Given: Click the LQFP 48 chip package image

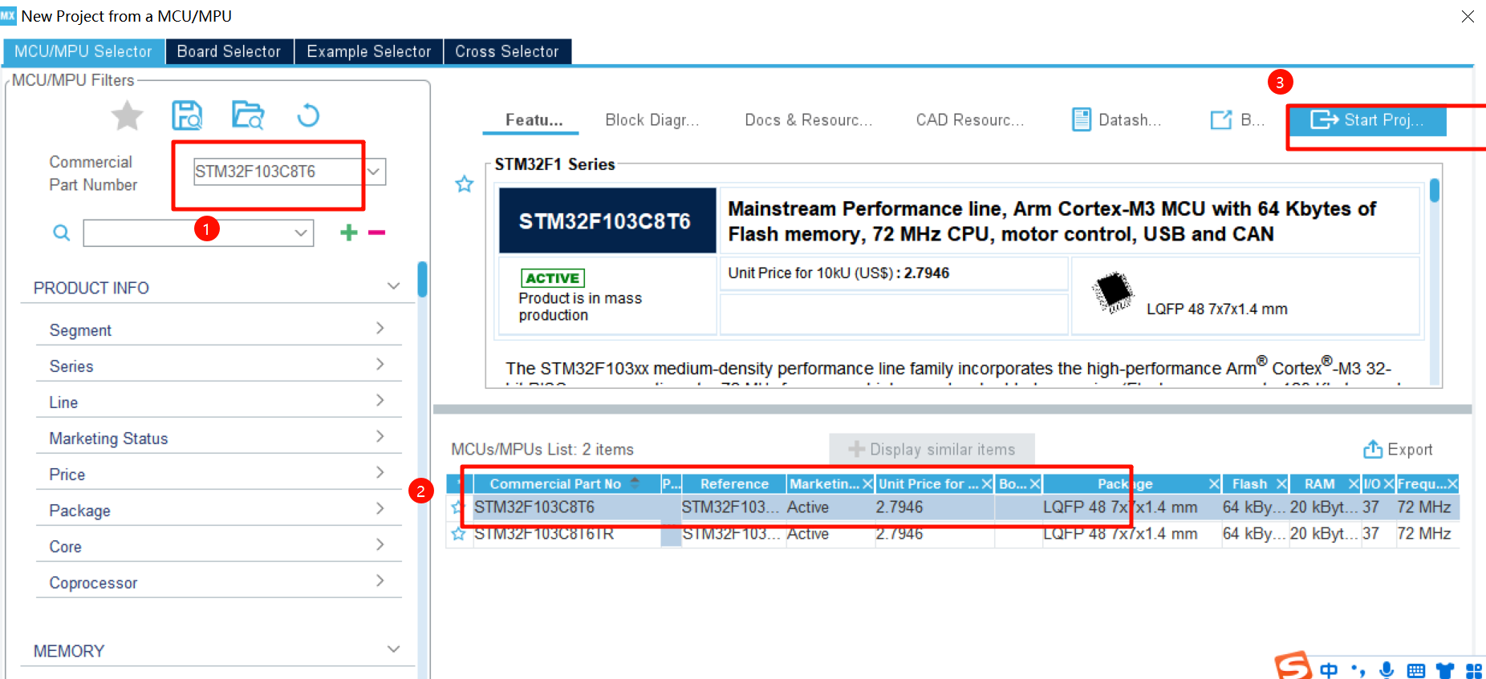Looking at the screenshot, I should tap(1113, 293).
